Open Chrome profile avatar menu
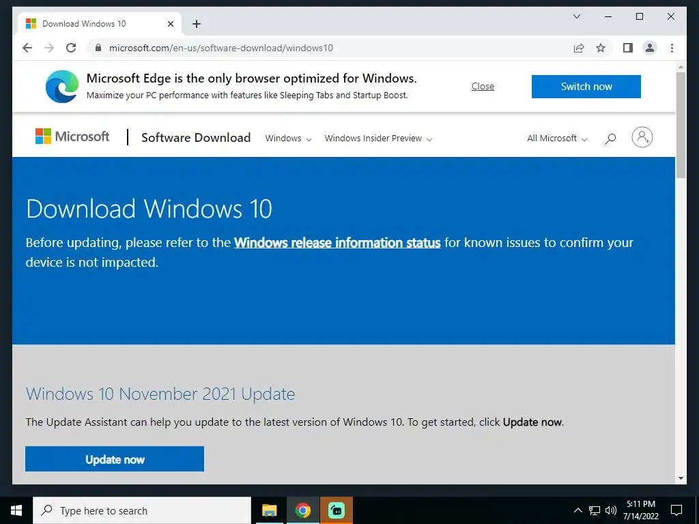Image resolution: width=699 pixels, height=524 pixels. (x=650, y=48)
